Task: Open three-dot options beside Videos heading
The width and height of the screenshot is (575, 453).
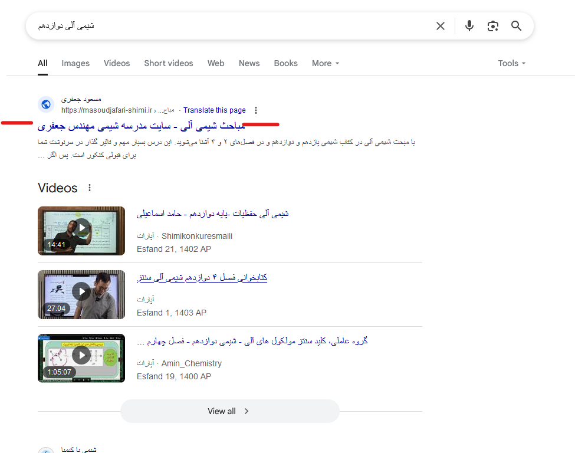Action: (90, 188)
